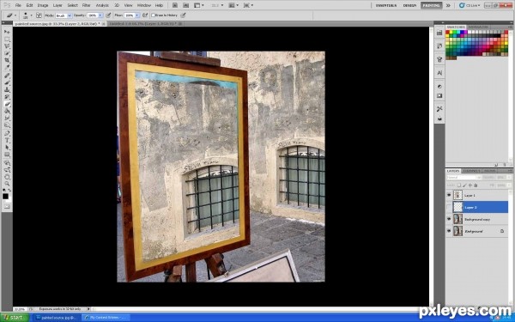Image resolution: width=515 pixels, height=322 pixels.
Task: Open the Masks panel icon in dock
Action: click(x=439, y=96)
